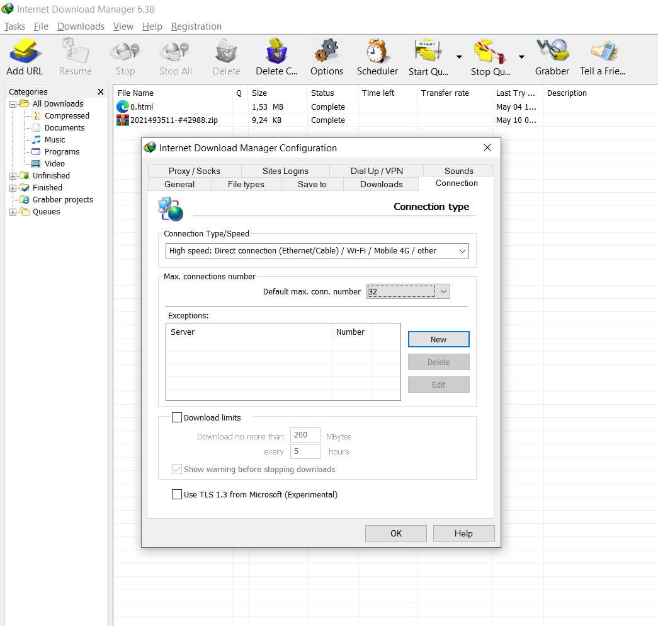Close the Configuration dialog
The height and width of the screenshot is (626, 658).
point(487,148)
